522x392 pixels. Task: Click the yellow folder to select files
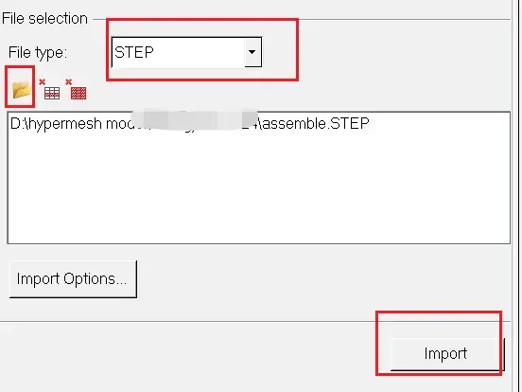pos(21,89)
